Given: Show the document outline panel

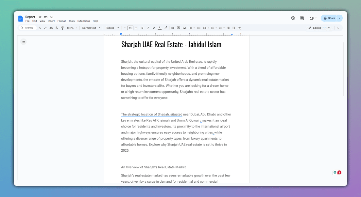Looking at the screenshot, I should (x=23, y=41).
